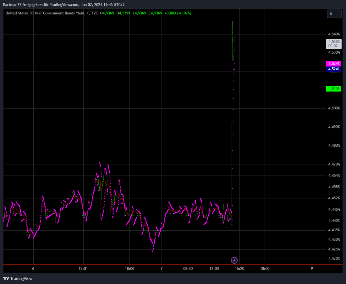Click the change value +0,003 (+0,07%)
Screen dimensions: 346x284
[178, 13]
